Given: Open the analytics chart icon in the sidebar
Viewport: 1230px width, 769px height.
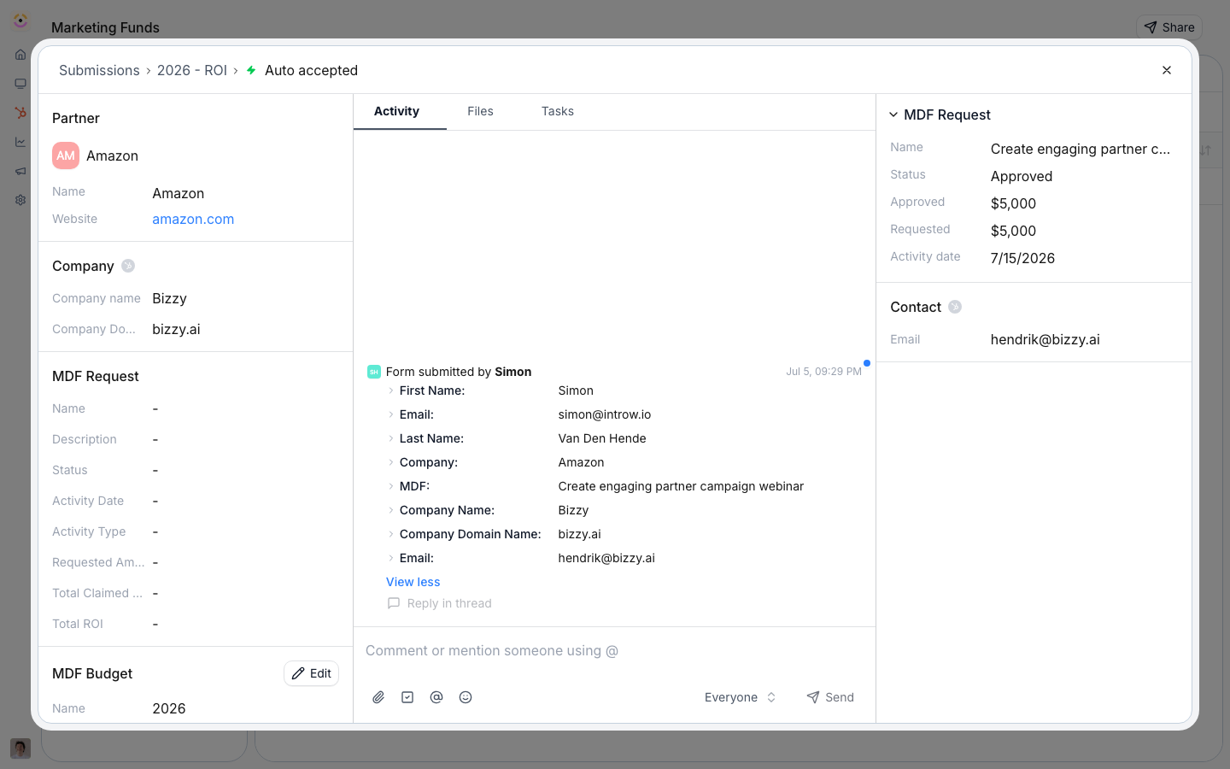Looking at the screenshot, I should coord(20,142).
